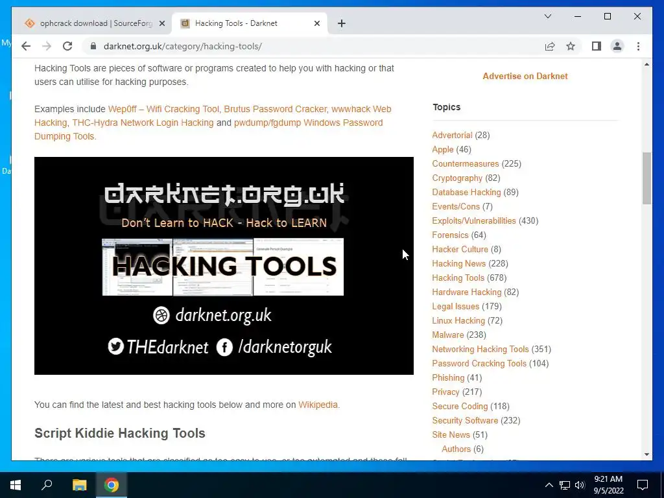Image resolution: width=664 pixels, height=498 pixels.
Task: Open the Forensics topic
Action: point(450,235)
